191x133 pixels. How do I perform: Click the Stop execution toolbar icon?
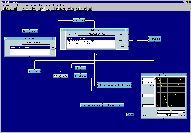(31, 9)
